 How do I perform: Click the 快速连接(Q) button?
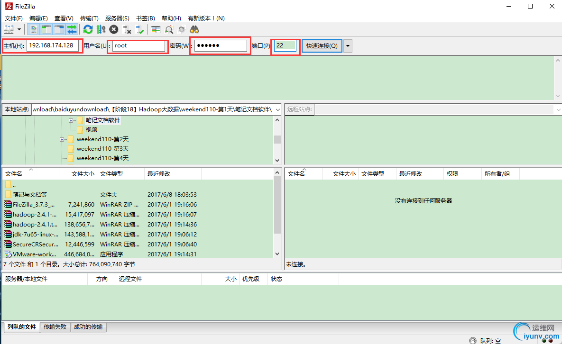(x=322, y=46)
